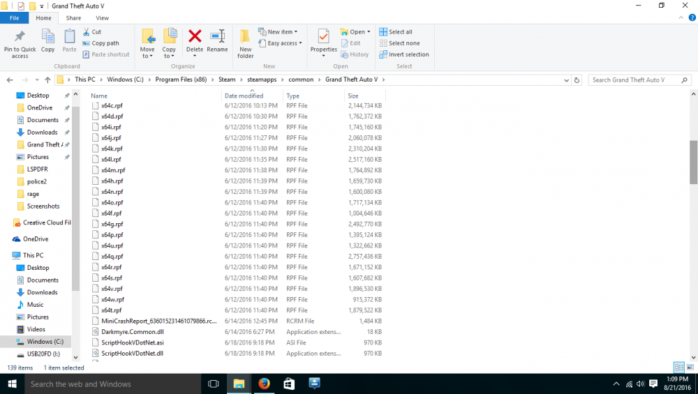Click Program Files (x86) breadcrumb

pyautogui.click(x=181, y=79)
